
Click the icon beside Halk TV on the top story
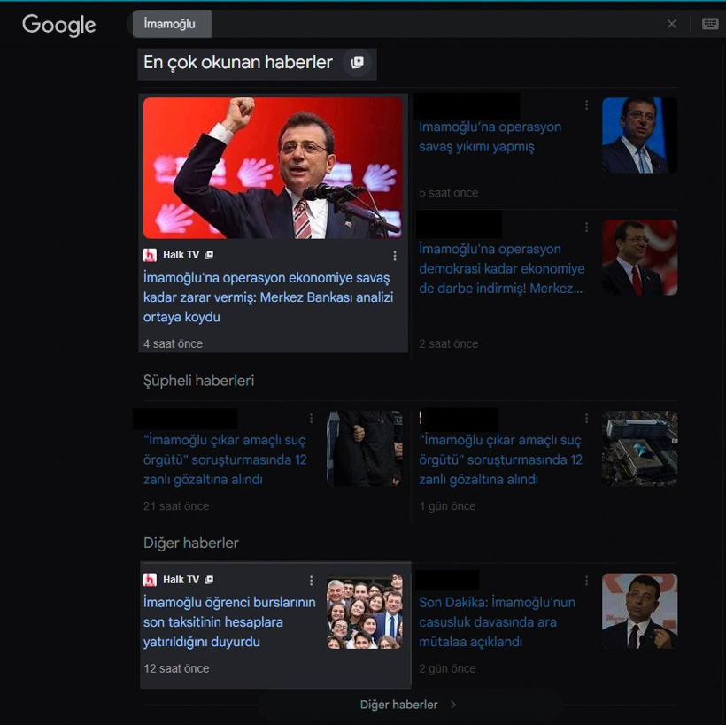tap(209, 255)
